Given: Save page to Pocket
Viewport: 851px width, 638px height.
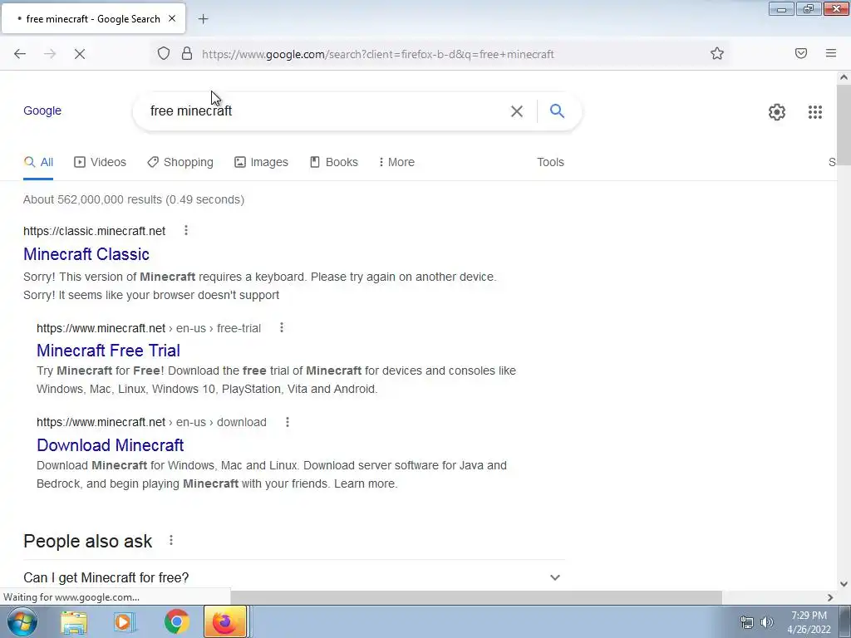Looking at the screenshot, I should 801,53.
